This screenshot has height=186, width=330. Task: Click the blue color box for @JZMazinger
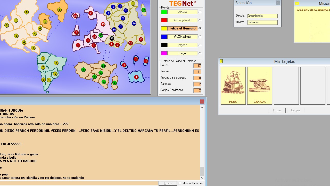[164, 37]
